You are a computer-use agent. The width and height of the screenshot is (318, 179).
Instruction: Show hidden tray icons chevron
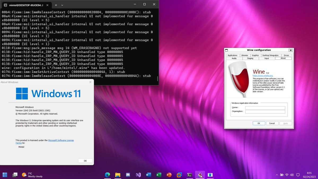[277, 175]
